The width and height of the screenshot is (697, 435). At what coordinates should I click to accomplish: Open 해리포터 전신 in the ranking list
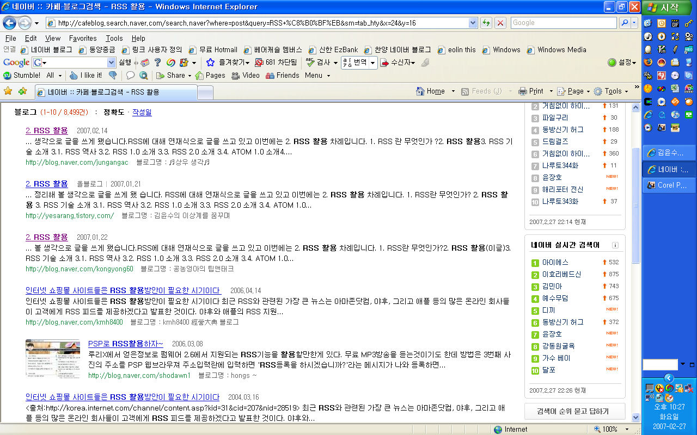pyautogui.click(x=563, y=189)
